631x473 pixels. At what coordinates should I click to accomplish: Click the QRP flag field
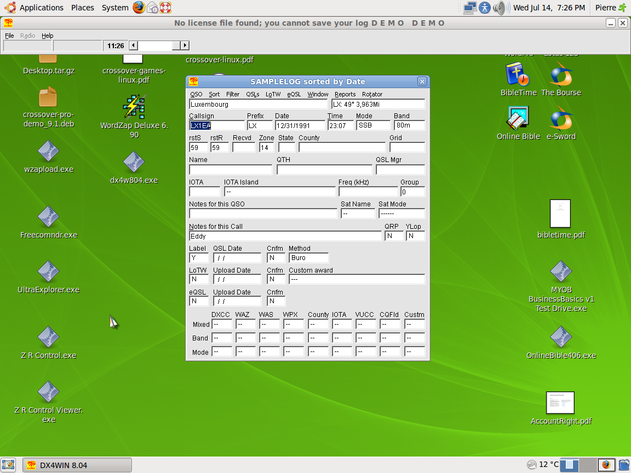[393, 236]
